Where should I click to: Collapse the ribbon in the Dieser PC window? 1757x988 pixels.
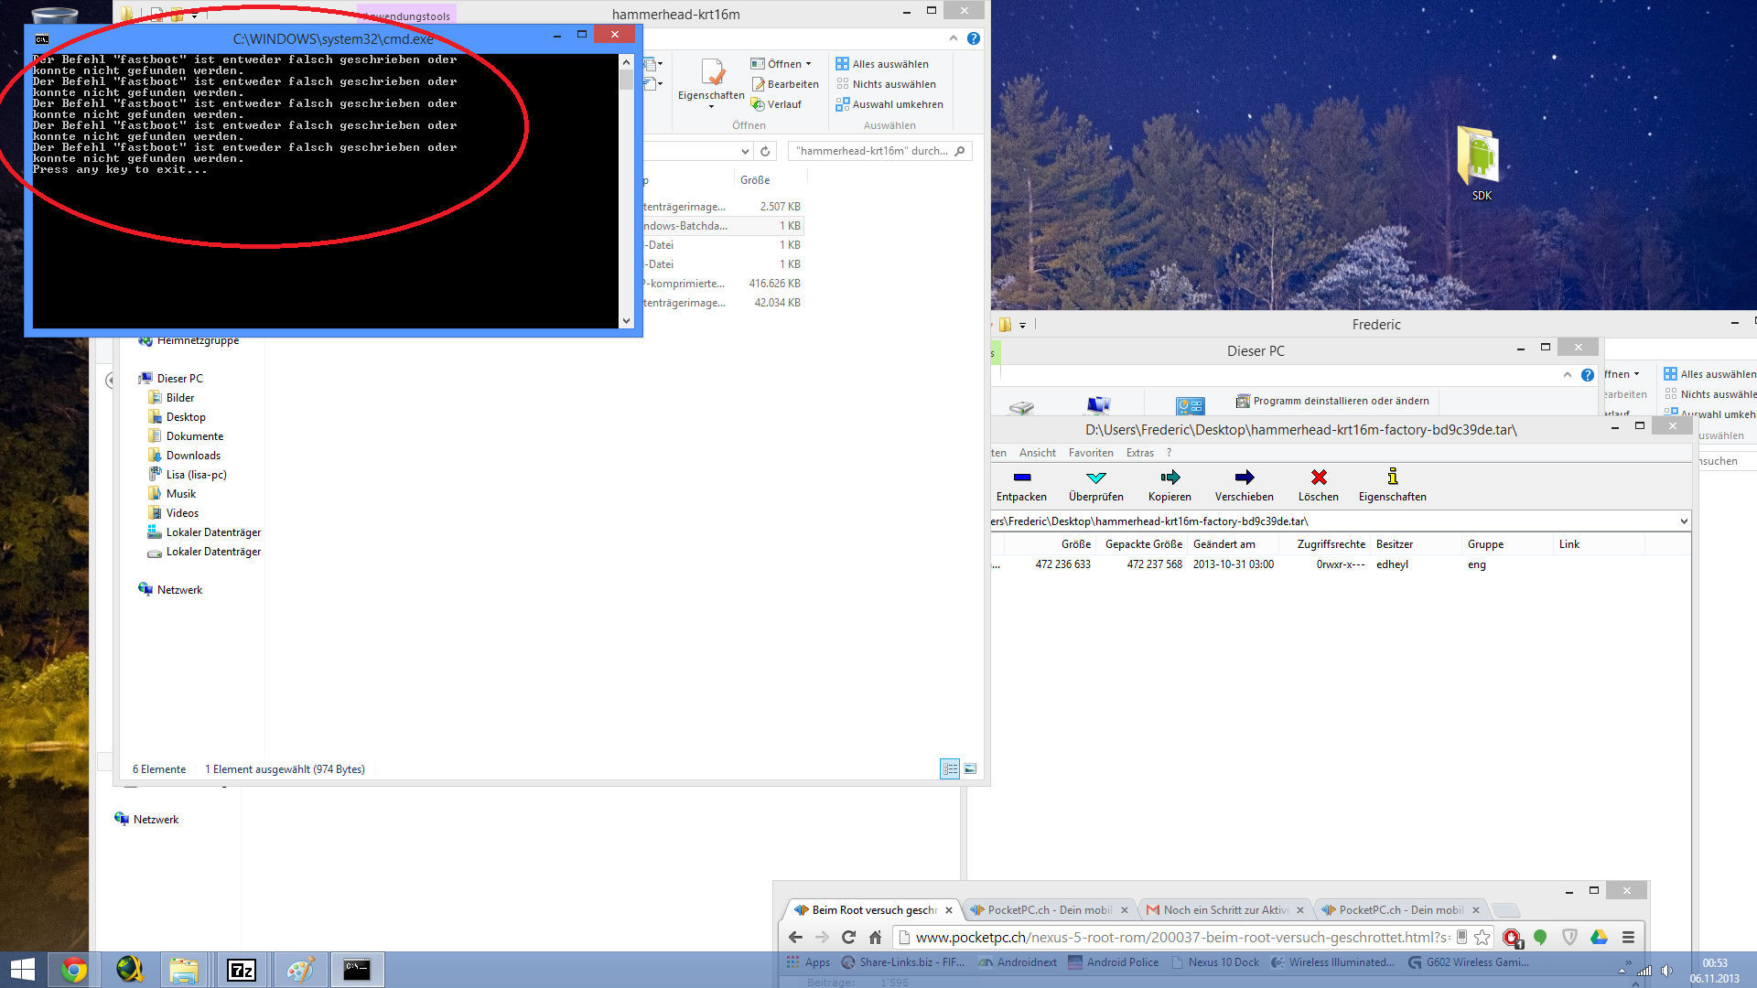click(x=1568, y=375)
